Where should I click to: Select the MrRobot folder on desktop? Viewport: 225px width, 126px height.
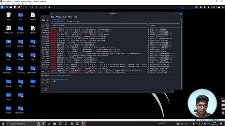[x=33, y=43]
